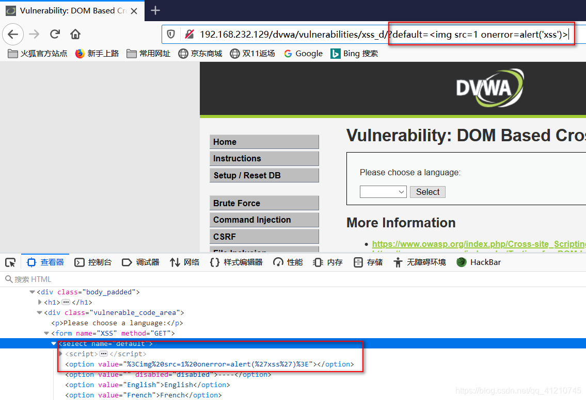
Task: Collapse the div vulnerable_code_area node
Action: click(40, 313)
